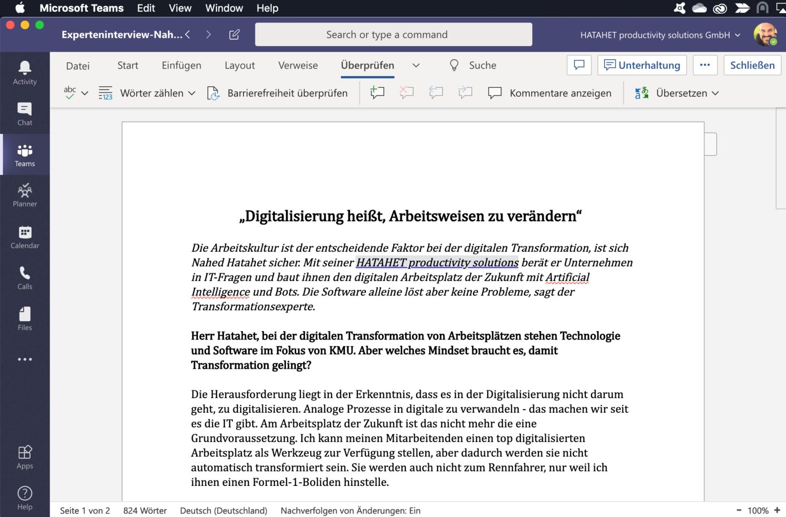Viewport: 786px width, 517px height.
Task: Click the Suche search label
Action: click(483, 65)
